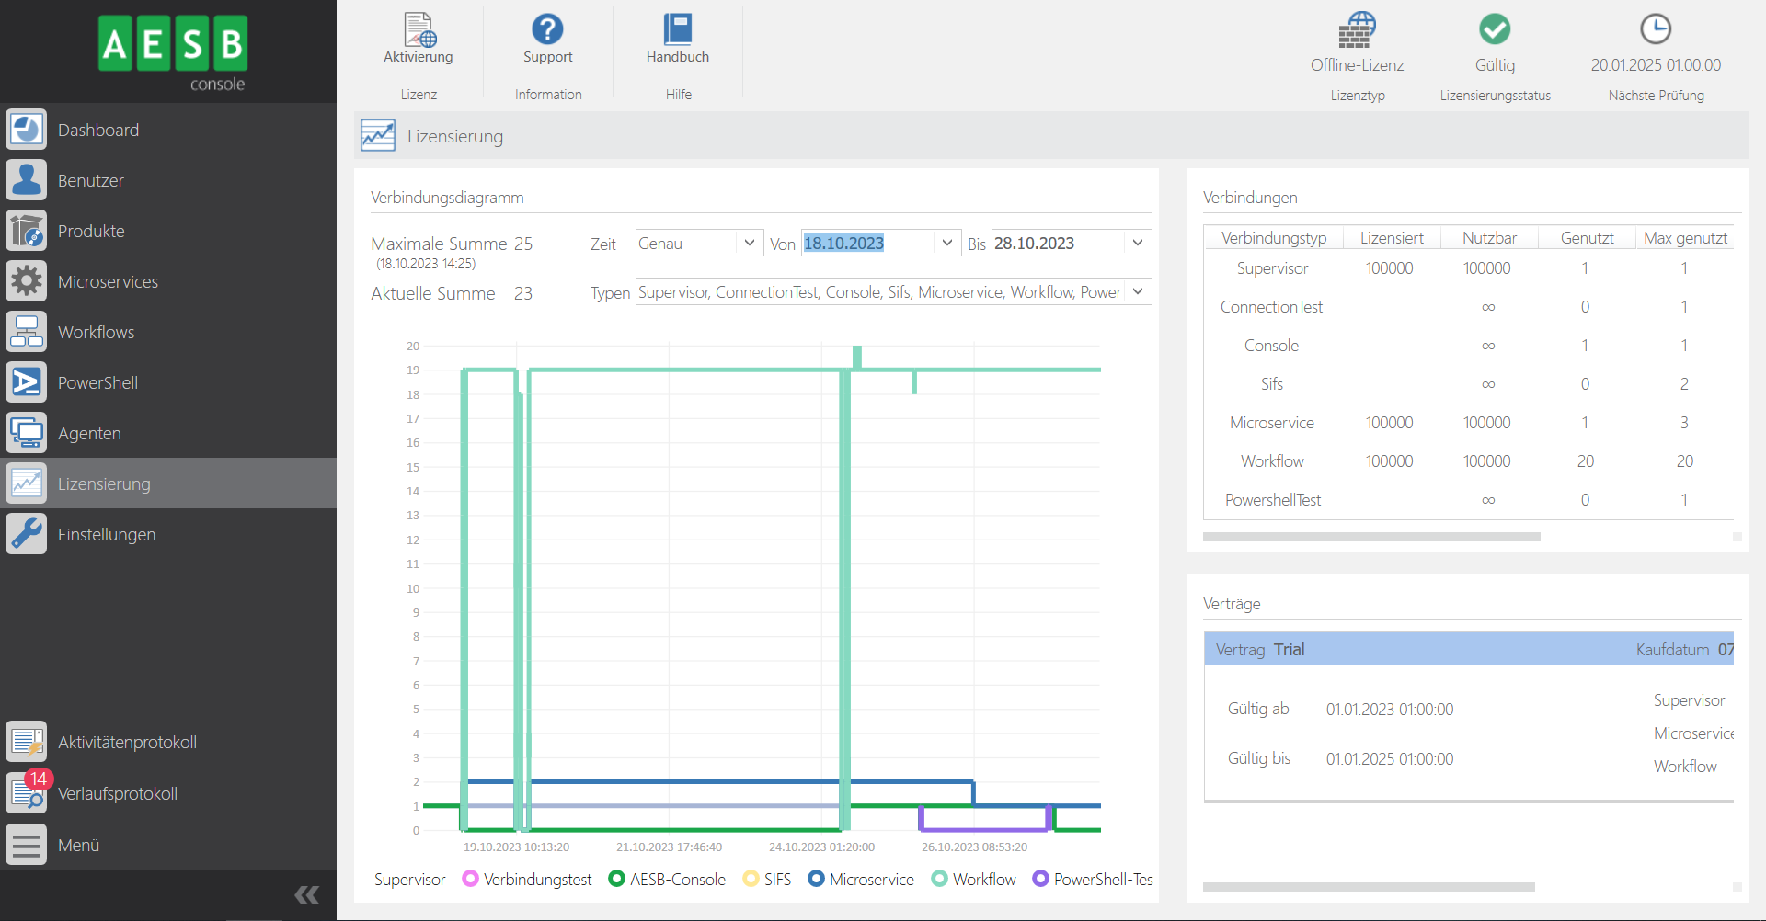Select the Microservices gear icon
The height and width of the screenshot is (921, 1766).
(27, 281)
